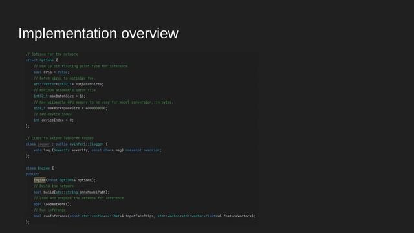414x233 pixels.
Task: Click the 'Implementation overview' slide title
Action: (x=98, y=34)
